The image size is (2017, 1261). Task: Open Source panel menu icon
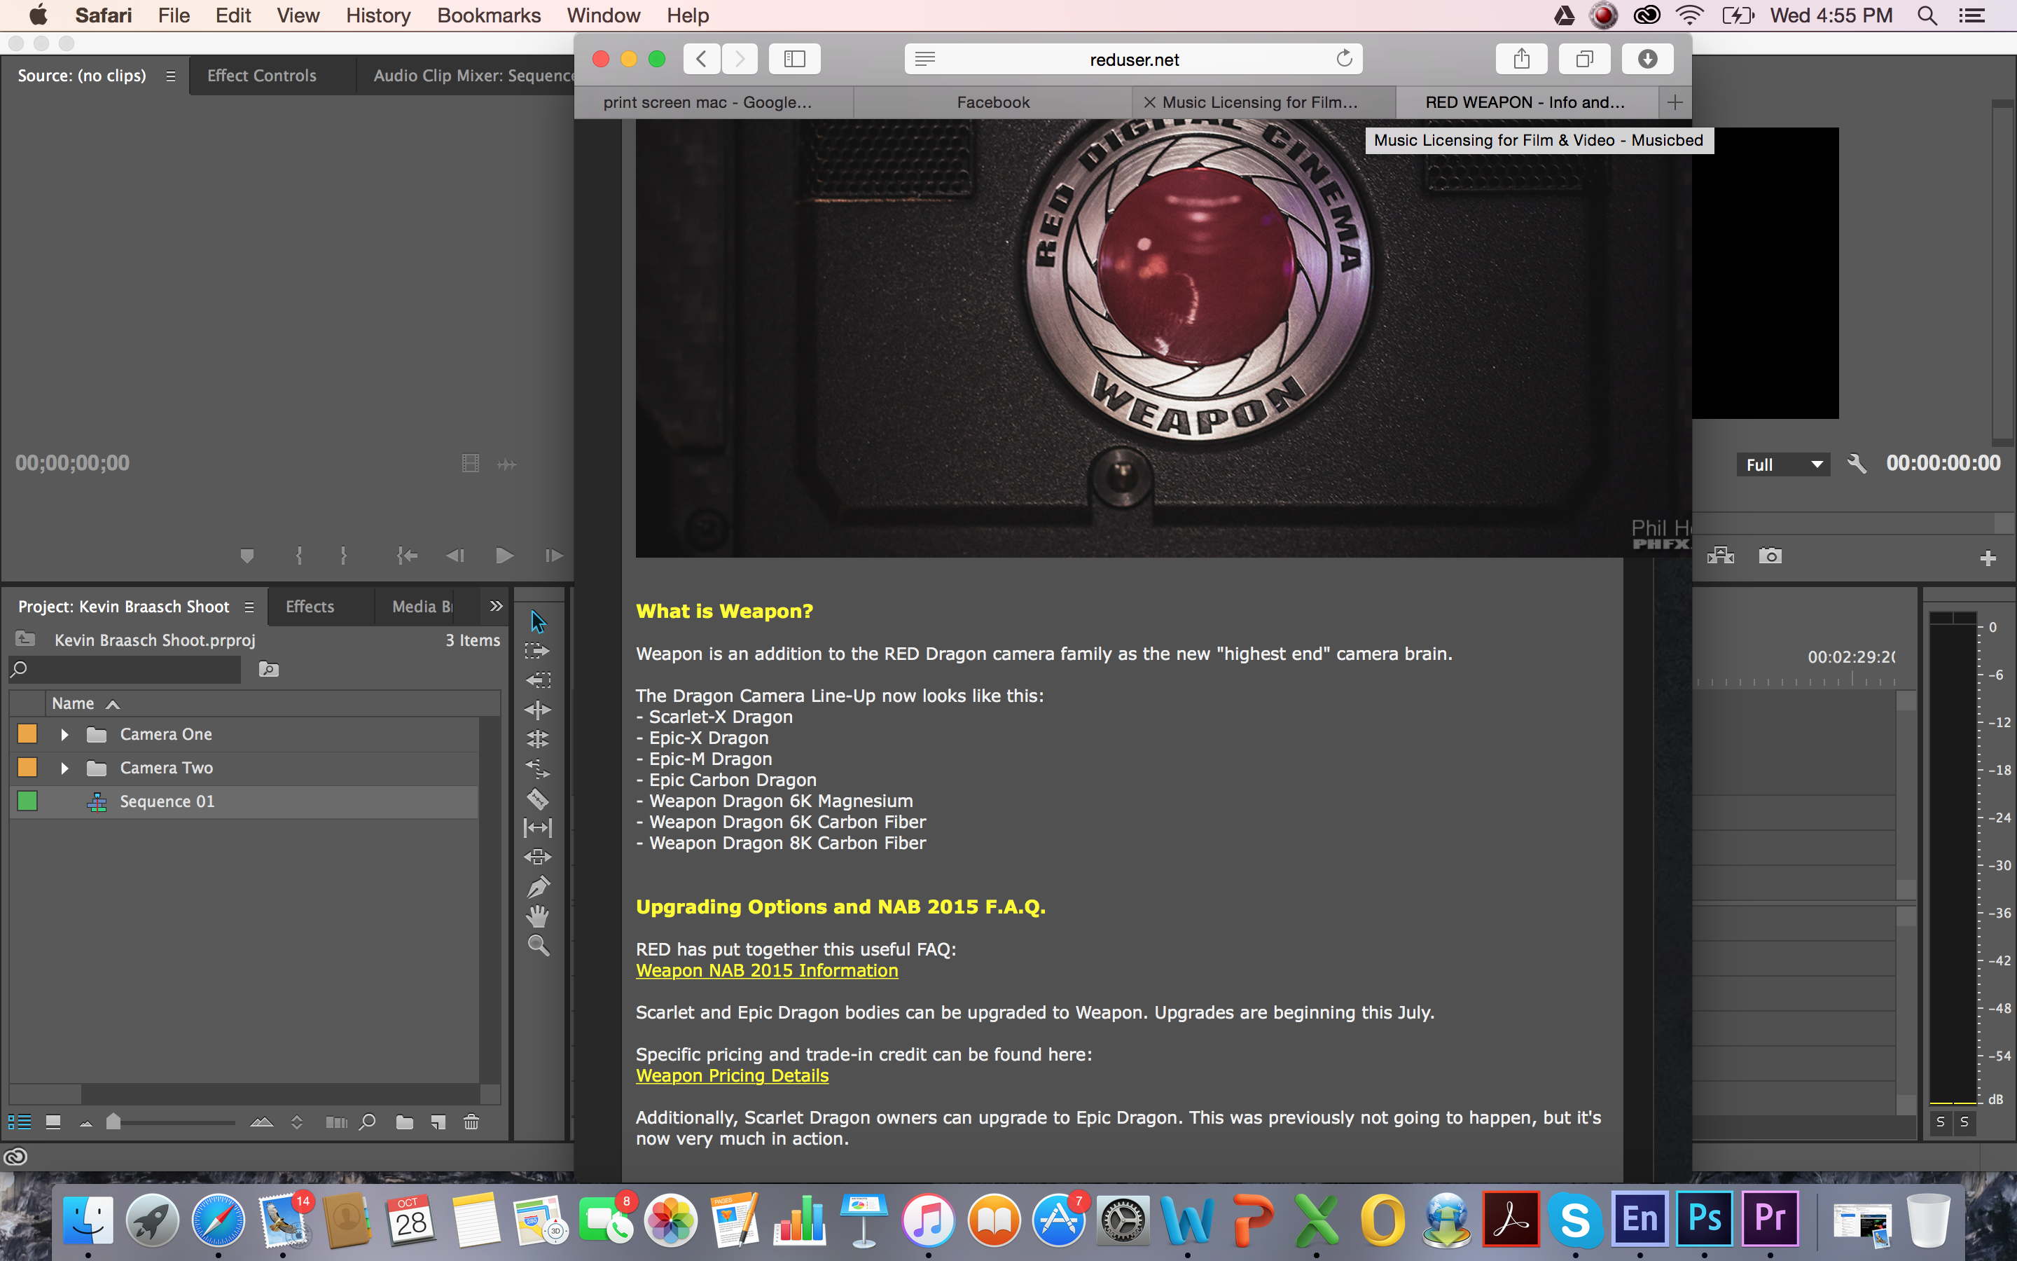coord(171,76)
